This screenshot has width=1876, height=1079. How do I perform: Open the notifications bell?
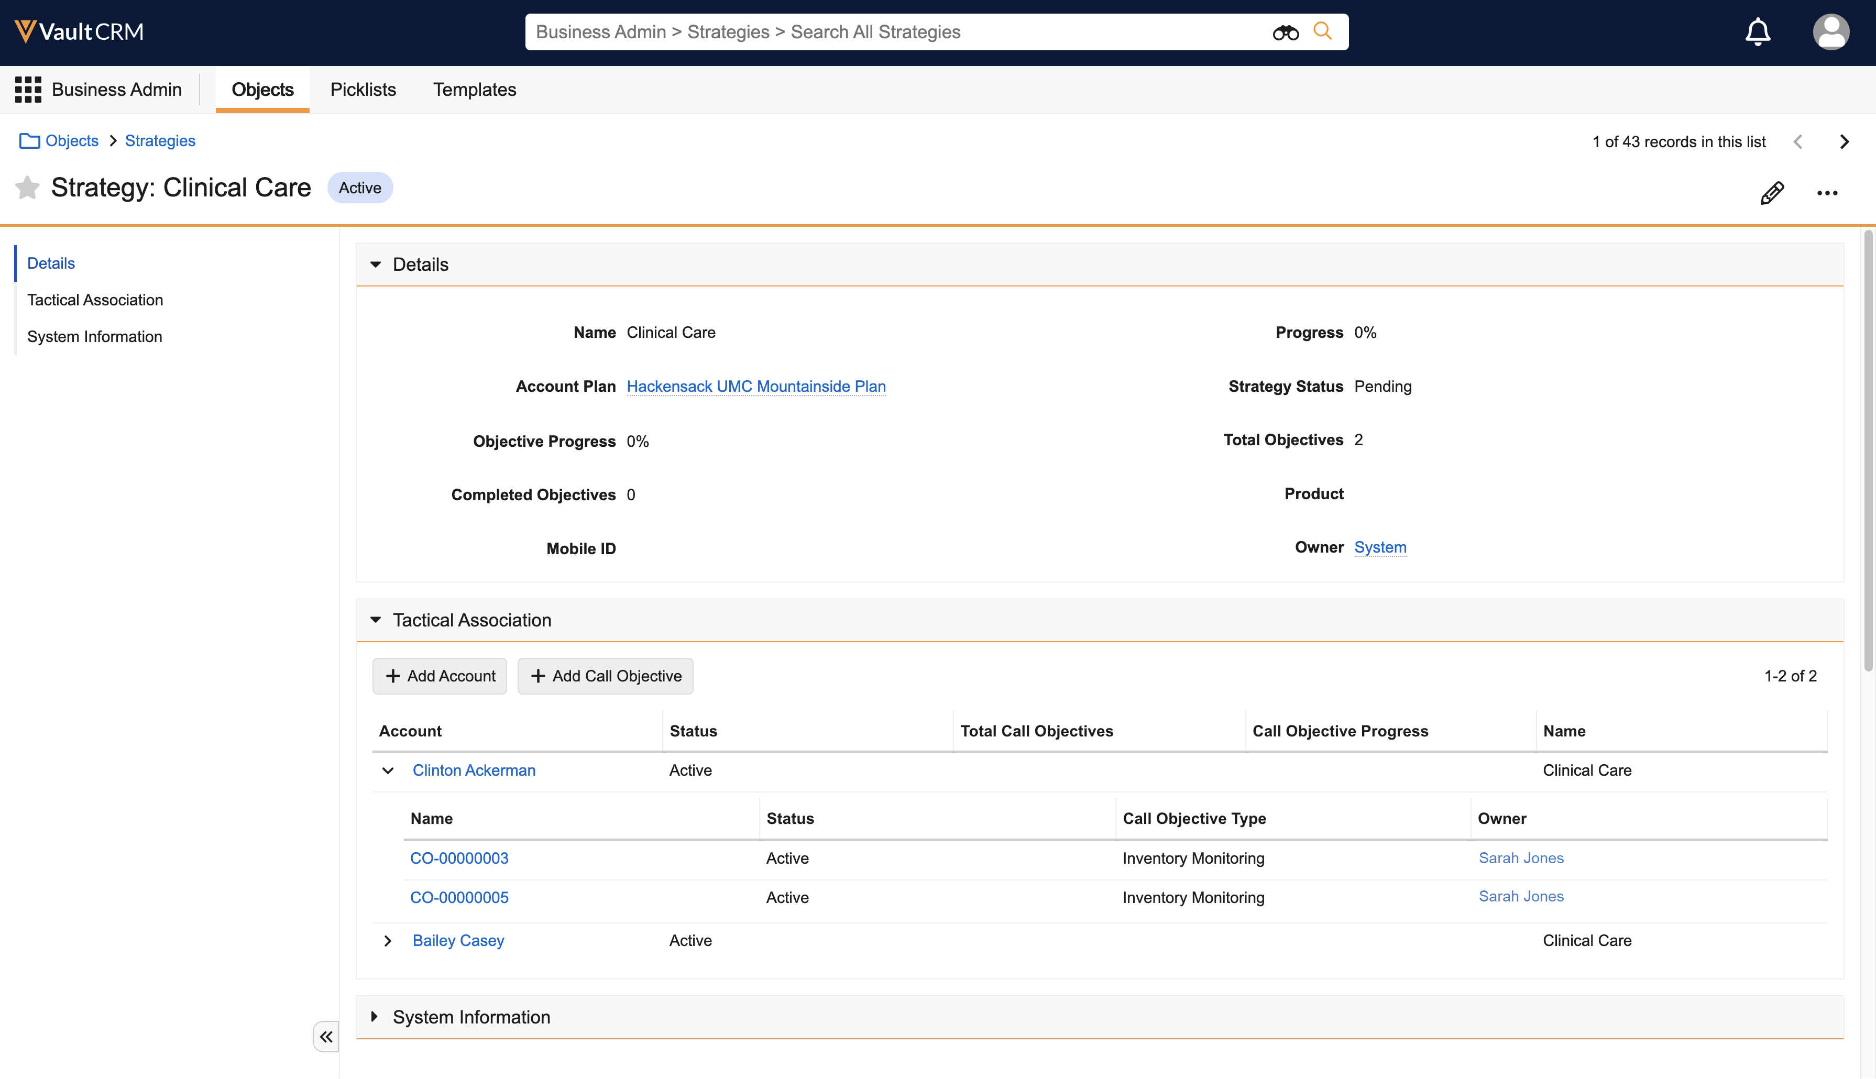(1758, 32)
